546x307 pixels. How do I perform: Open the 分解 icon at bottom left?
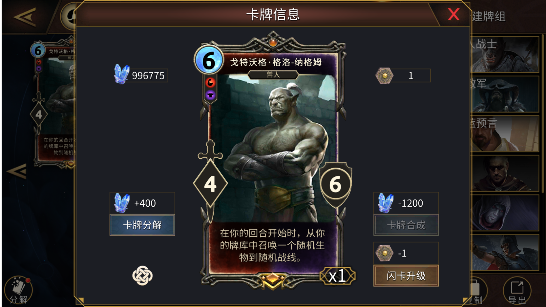[x=18, y=290]
